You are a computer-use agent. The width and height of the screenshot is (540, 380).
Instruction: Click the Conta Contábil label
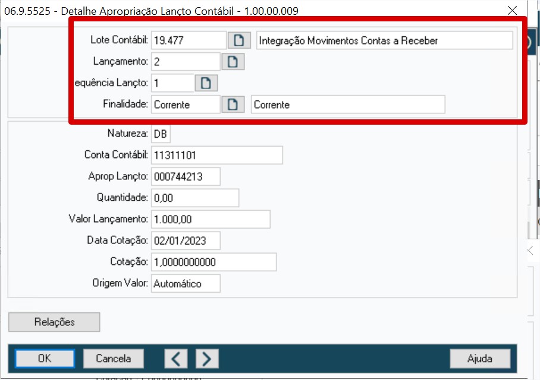116,155
